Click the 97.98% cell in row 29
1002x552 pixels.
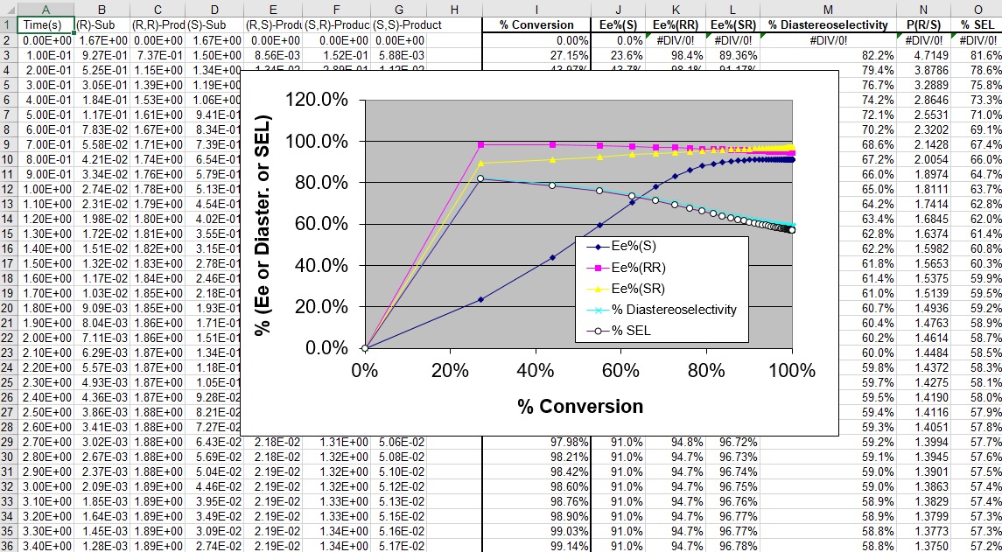pos(536,443)
